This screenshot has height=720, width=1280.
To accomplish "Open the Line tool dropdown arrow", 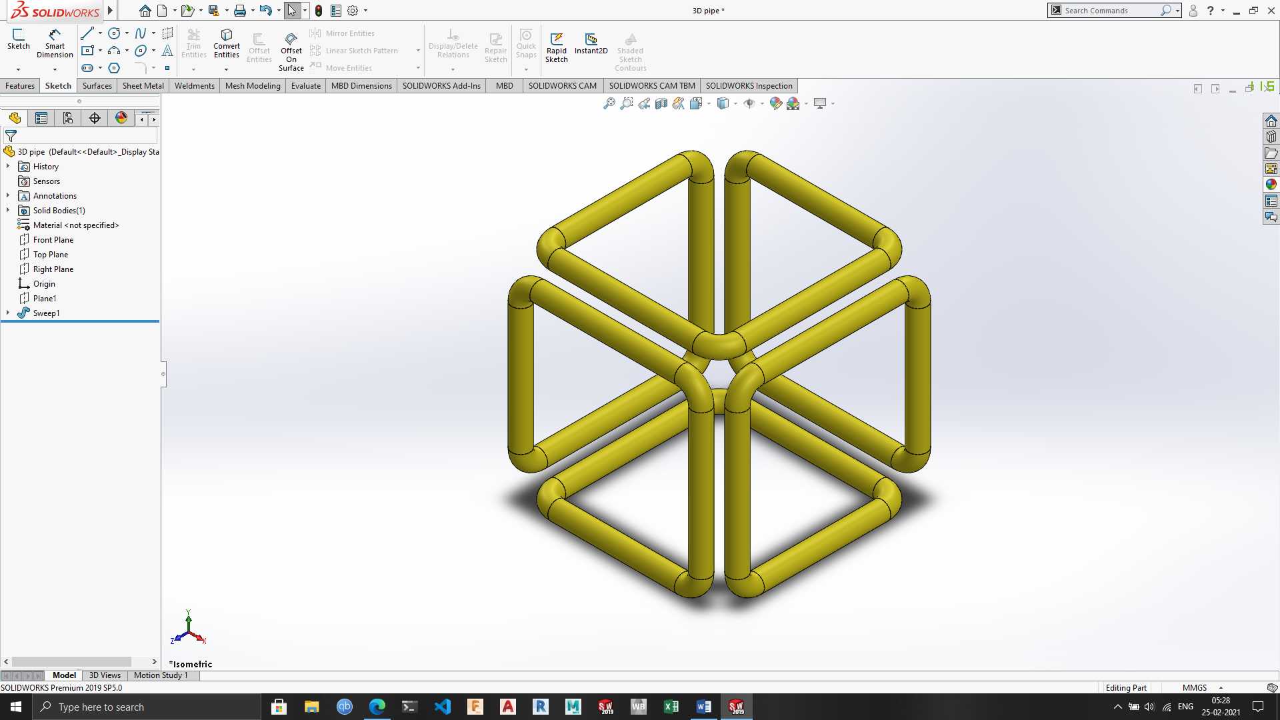I will pos(100,33).
